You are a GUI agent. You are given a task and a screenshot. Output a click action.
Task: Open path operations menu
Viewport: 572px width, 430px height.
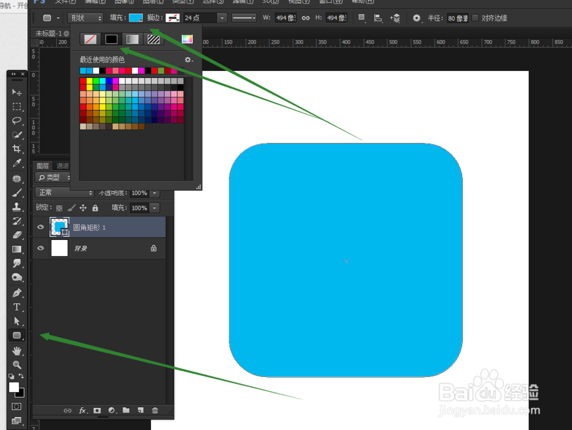click(362, 18)
